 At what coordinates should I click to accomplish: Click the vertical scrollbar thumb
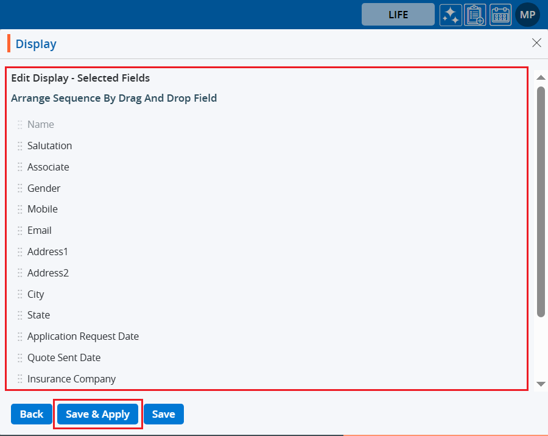541,201
